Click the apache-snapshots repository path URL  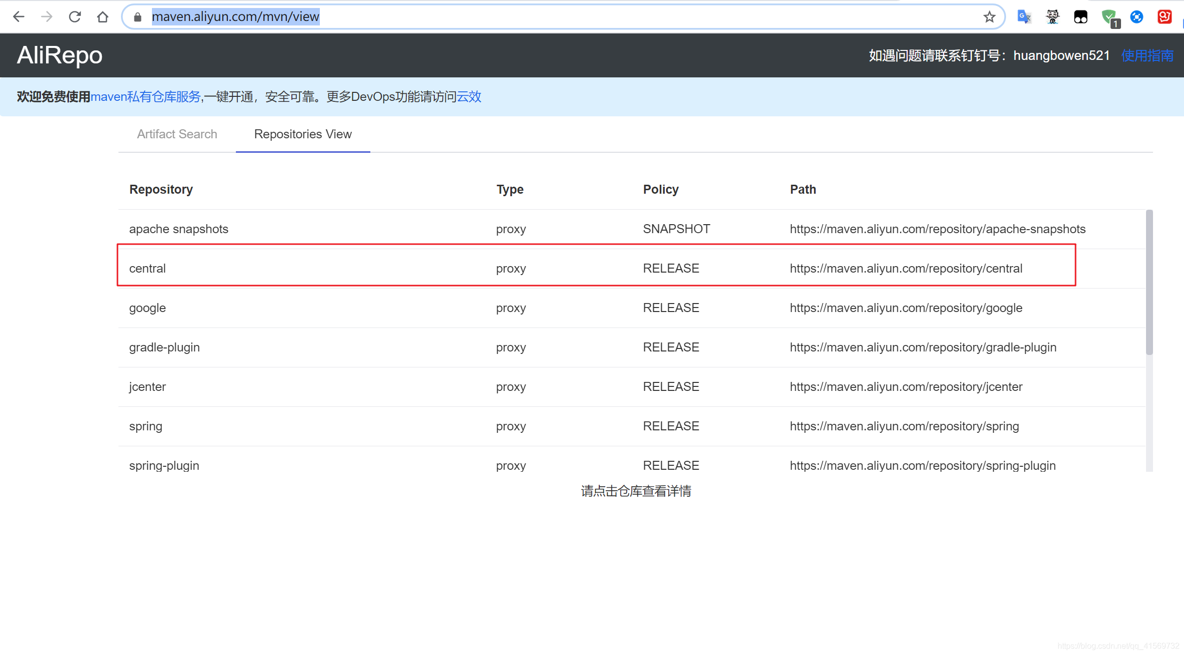(938, 229)
